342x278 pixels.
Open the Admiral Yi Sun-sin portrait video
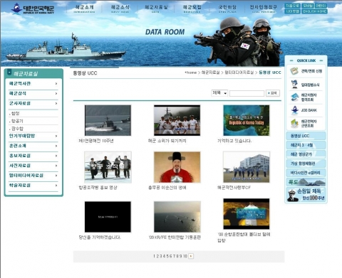coord(177,167)
